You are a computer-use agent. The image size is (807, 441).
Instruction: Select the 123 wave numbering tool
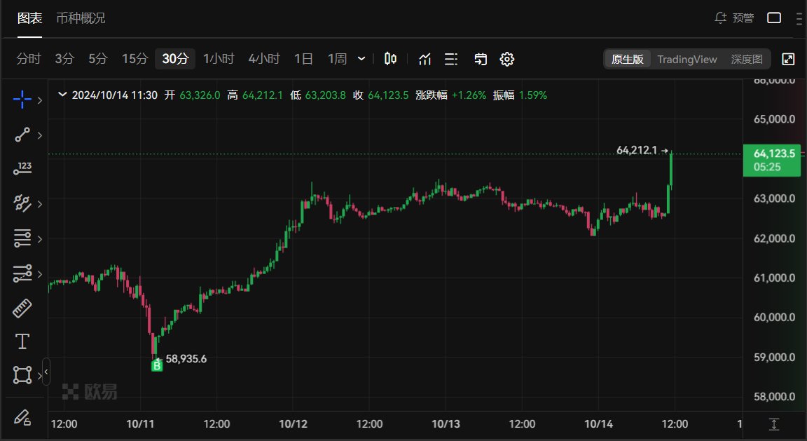(x=22, y=168)
